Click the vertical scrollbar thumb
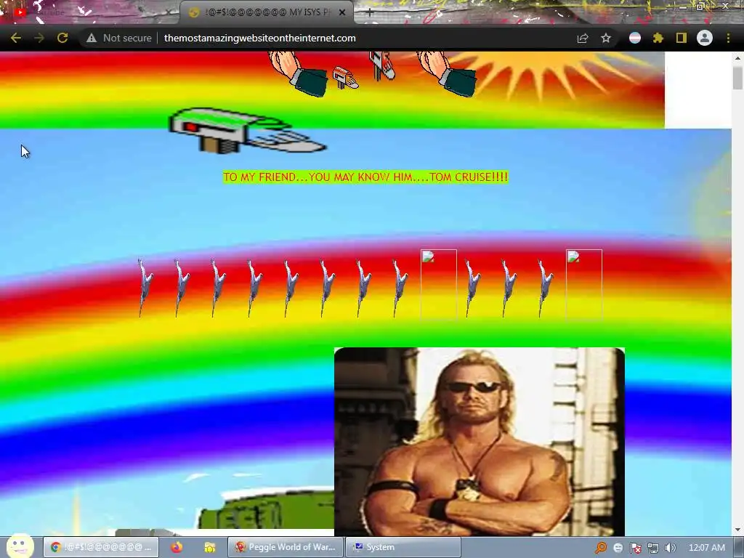 click(x=737, y=78)
